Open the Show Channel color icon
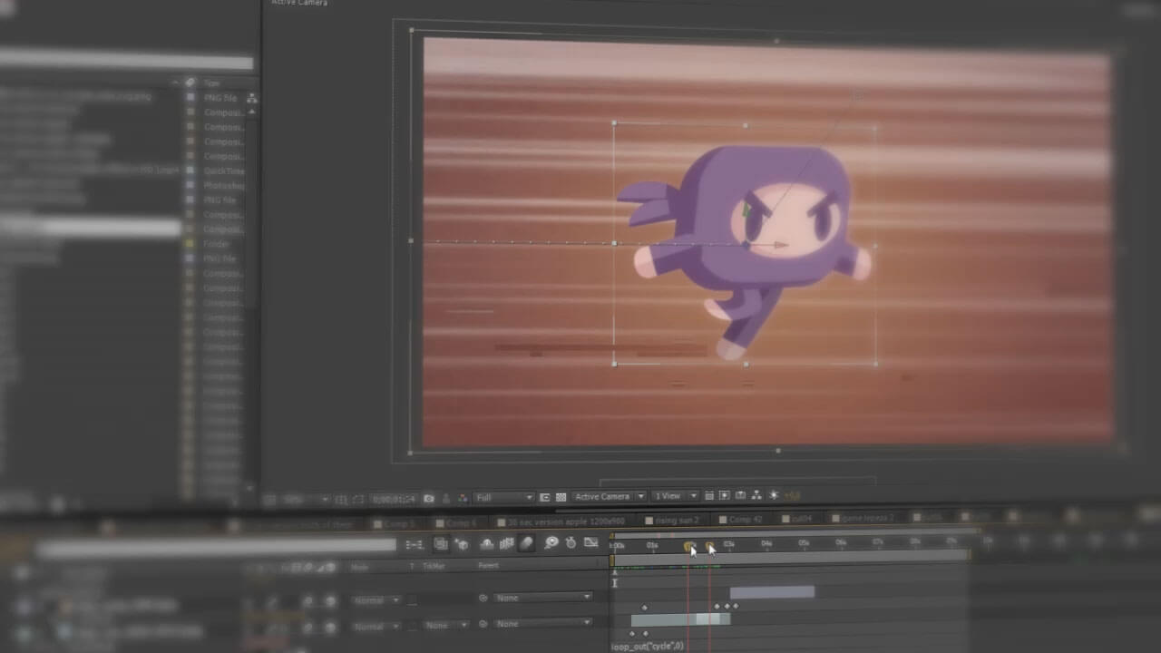 [x=463, y=498]
